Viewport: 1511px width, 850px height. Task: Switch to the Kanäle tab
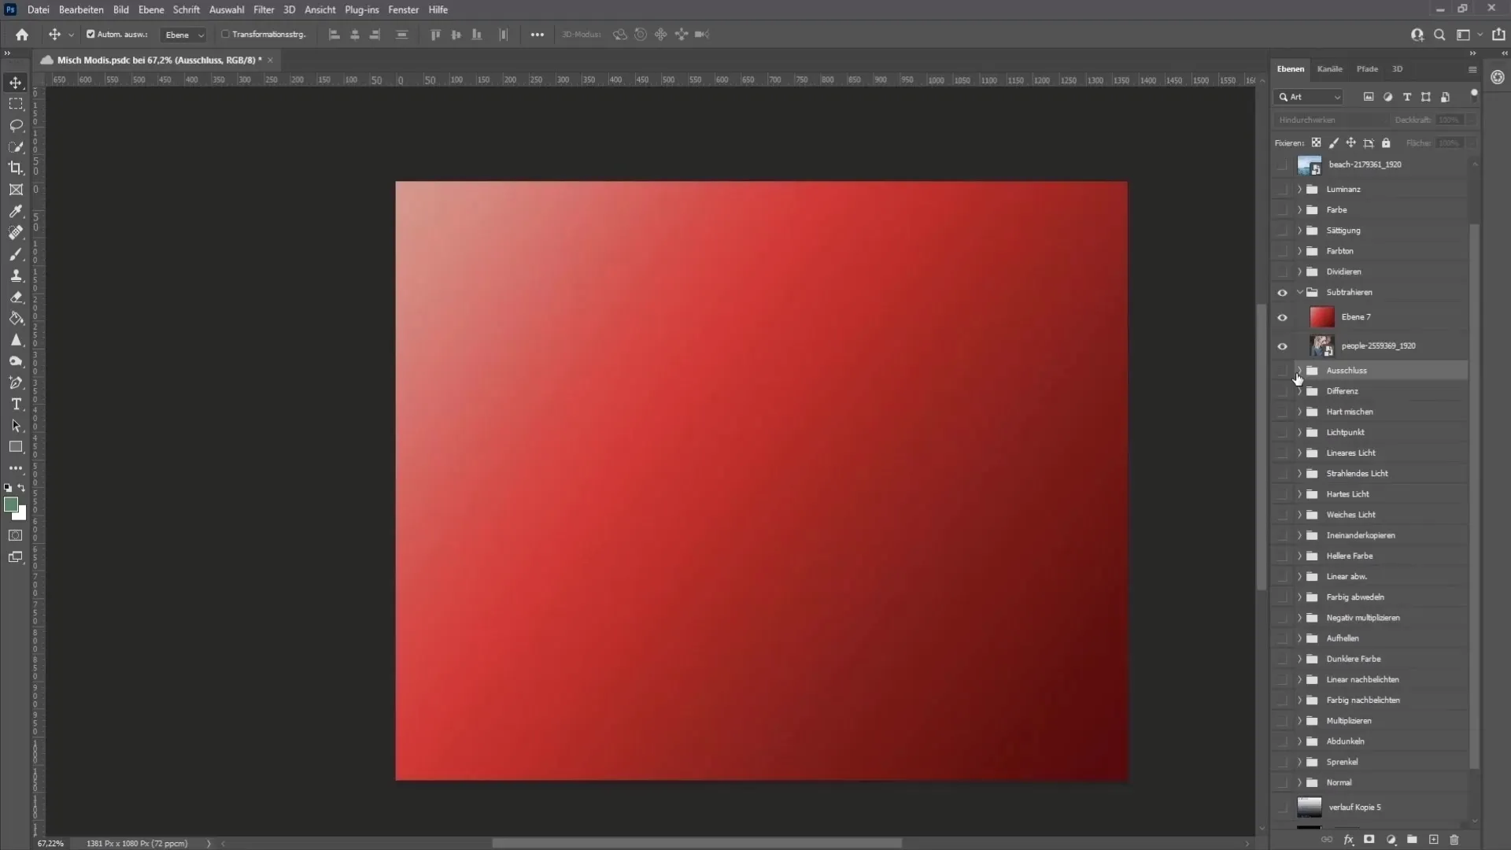click(x=1330, y=69)
